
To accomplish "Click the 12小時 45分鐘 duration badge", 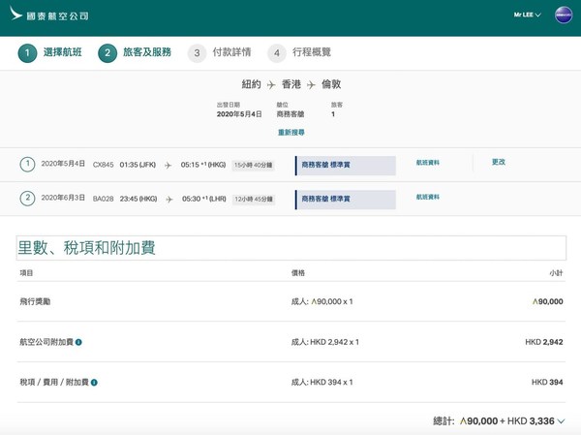I will pos(254,200).
